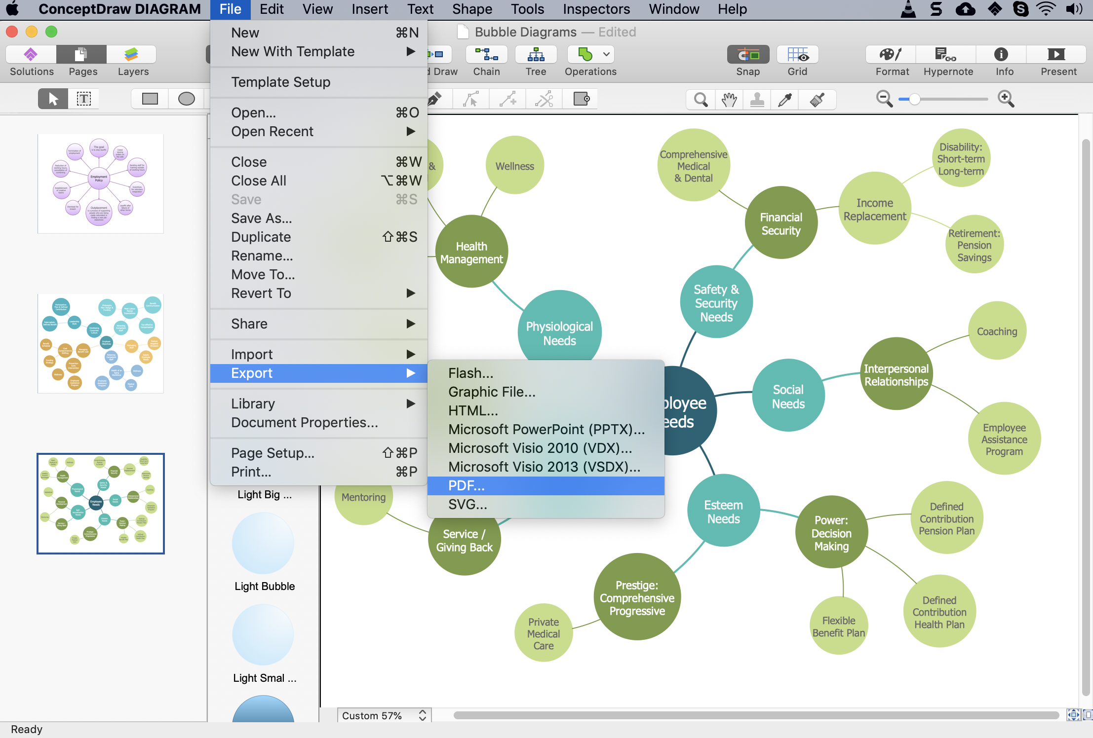The height and width of the screenshot is (738, 1093).
Task: Click Save As... in the File menu
Action: (262, 219)
